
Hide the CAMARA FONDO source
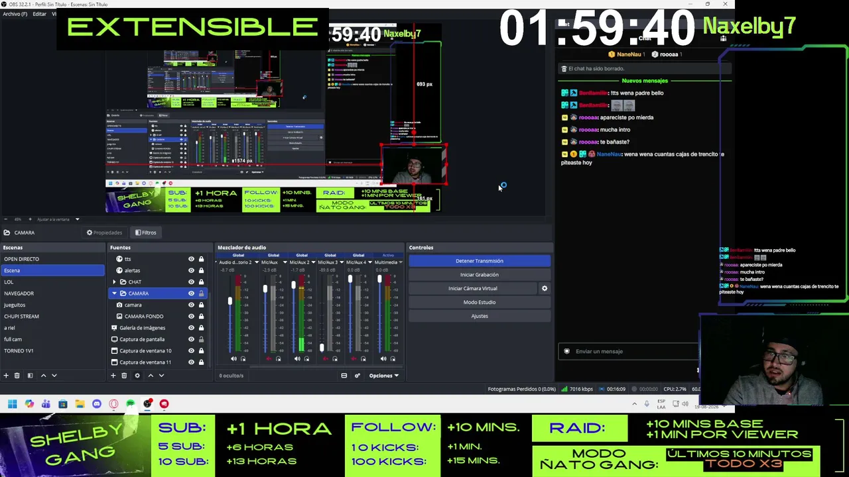(x=191, y=316)
